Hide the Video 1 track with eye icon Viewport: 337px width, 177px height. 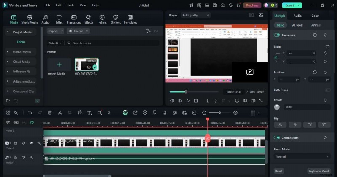pos(31,143)
